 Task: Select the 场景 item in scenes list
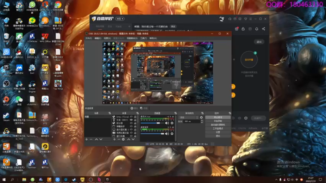[98, 117]
